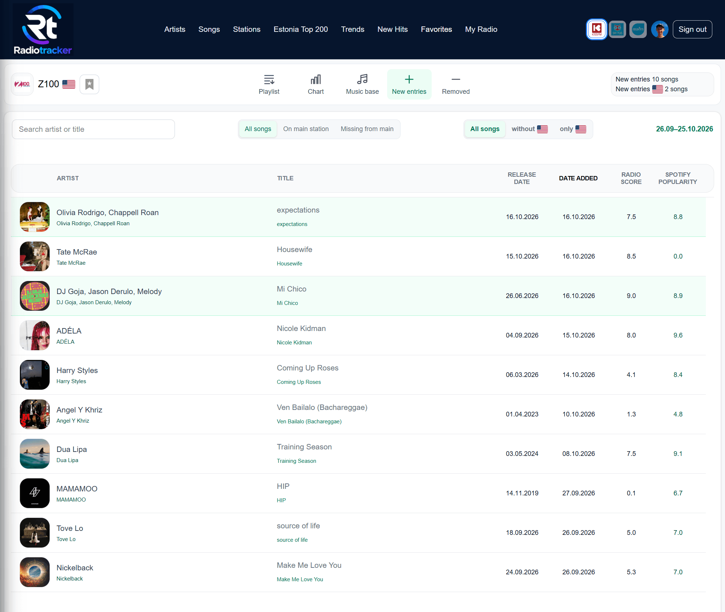Open the Removed view

456,84
